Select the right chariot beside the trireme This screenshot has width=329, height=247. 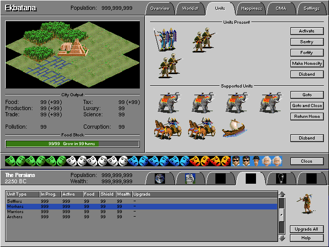(202, 129)
